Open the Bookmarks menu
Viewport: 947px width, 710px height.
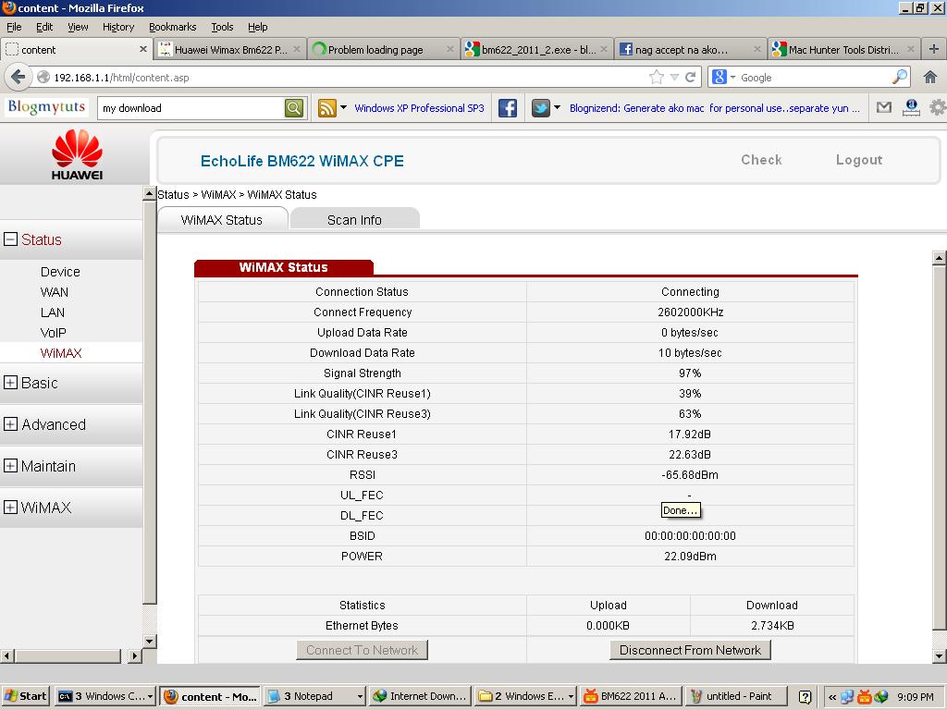tap(173, 27)
